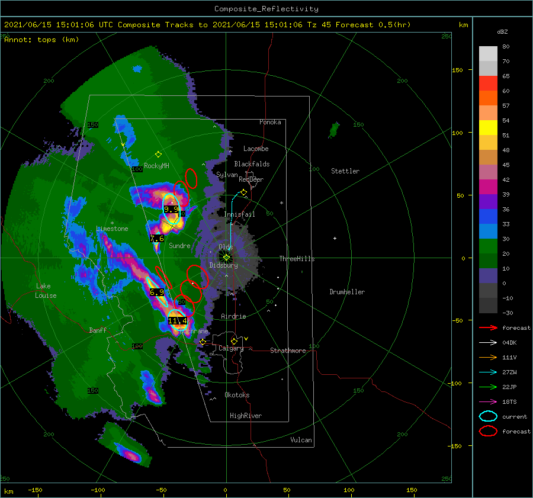Click the 20 dBZ green color swatch
Screen dimensions: 533x498
click(488, 246)
